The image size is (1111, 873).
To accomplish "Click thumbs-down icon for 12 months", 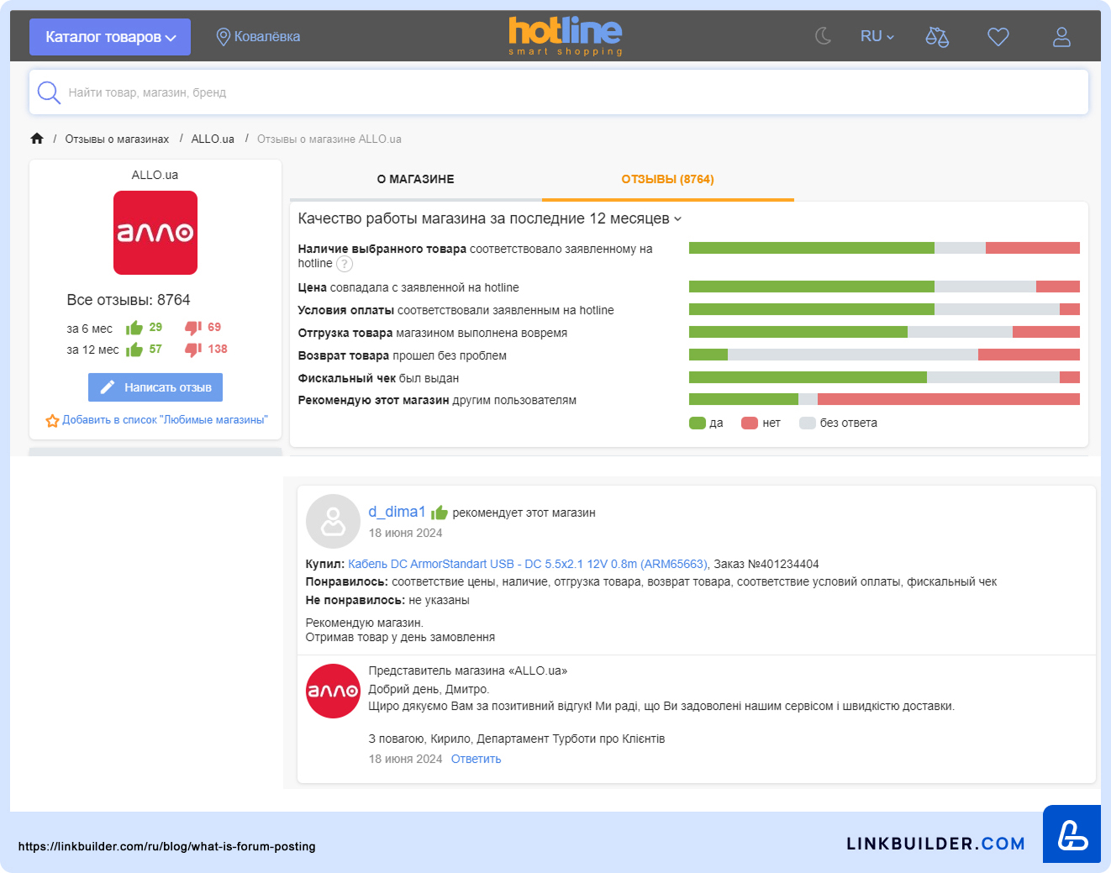I will (x=193, y=350).
